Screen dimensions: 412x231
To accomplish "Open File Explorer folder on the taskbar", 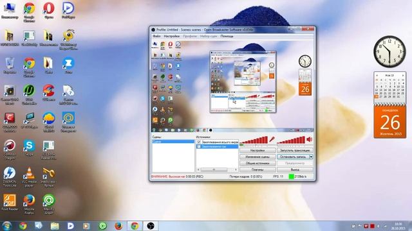I will point(55,226).
